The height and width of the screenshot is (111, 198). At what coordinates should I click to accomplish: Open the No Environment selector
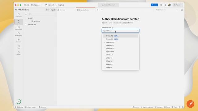click(167, 10)
